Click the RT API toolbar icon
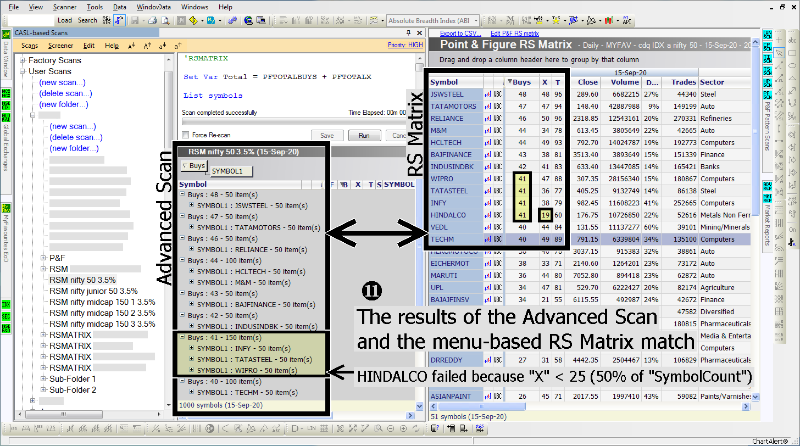 (x=626, y=20)
